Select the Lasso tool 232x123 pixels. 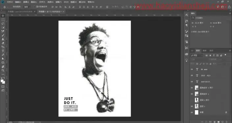3,24
